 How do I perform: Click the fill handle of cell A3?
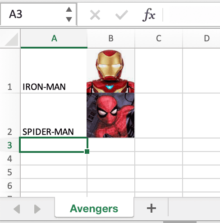coord(87,152)
